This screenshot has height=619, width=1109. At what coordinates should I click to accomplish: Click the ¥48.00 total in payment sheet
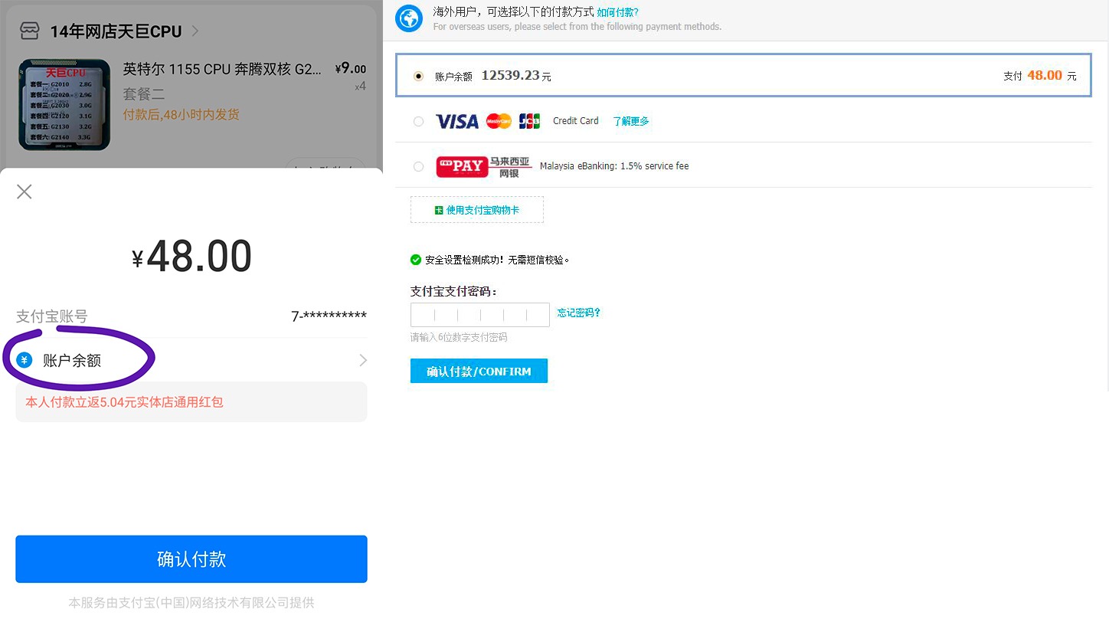tap(191, 256)
